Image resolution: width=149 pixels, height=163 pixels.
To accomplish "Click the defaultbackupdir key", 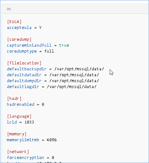I will pos(26,69).
